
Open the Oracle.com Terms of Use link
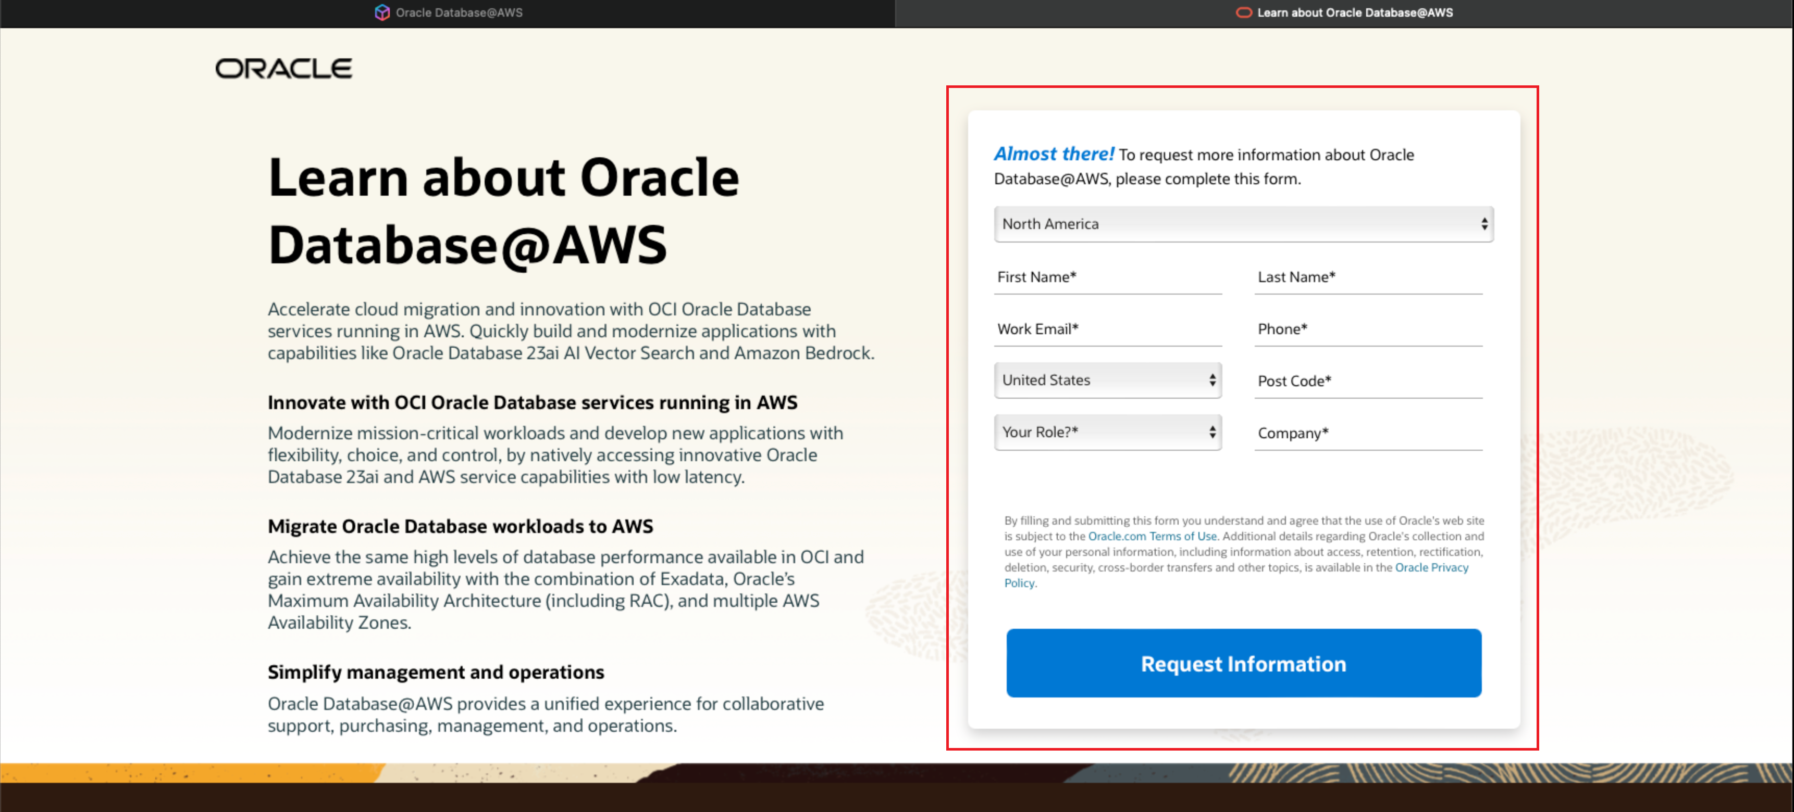(x=1152, y=536)
